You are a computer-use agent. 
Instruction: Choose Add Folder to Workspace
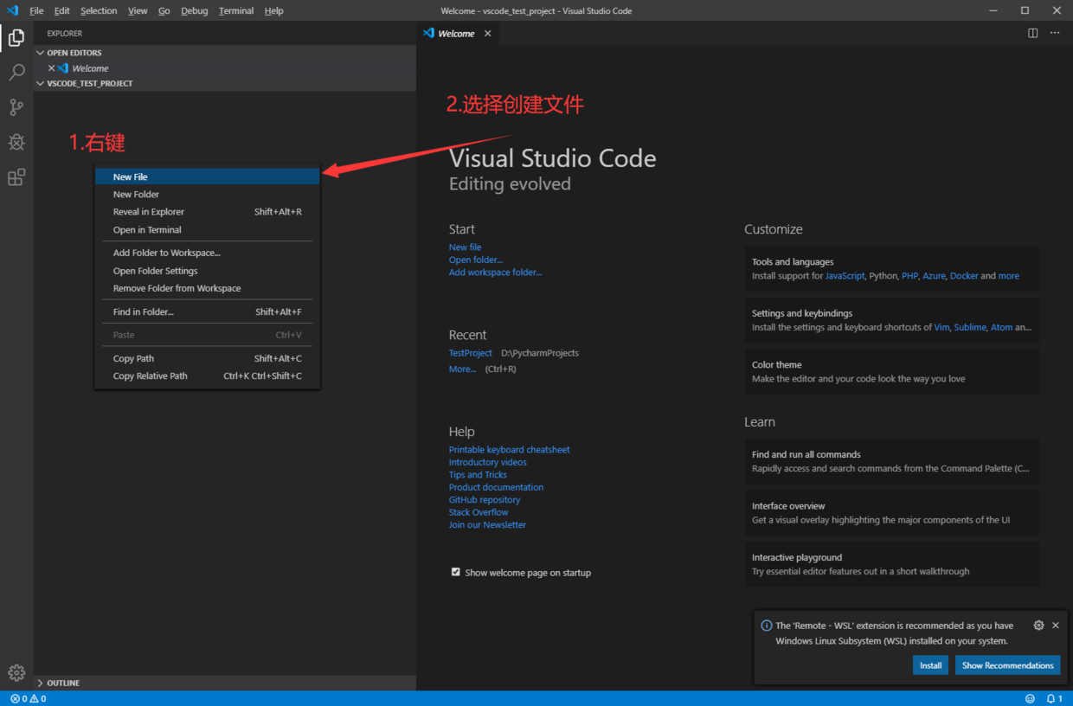(207, 253)
